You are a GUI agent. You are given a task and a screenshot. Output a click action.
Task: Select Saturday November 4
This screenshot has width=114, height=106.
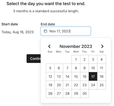102,60
